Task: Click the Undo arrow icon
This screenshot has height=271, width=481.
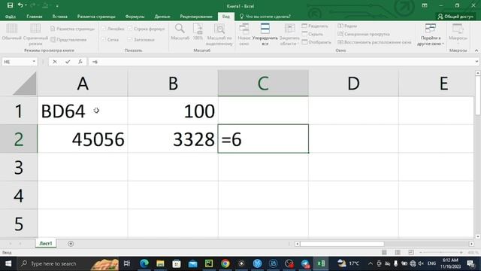Action: tap(20, 5)
